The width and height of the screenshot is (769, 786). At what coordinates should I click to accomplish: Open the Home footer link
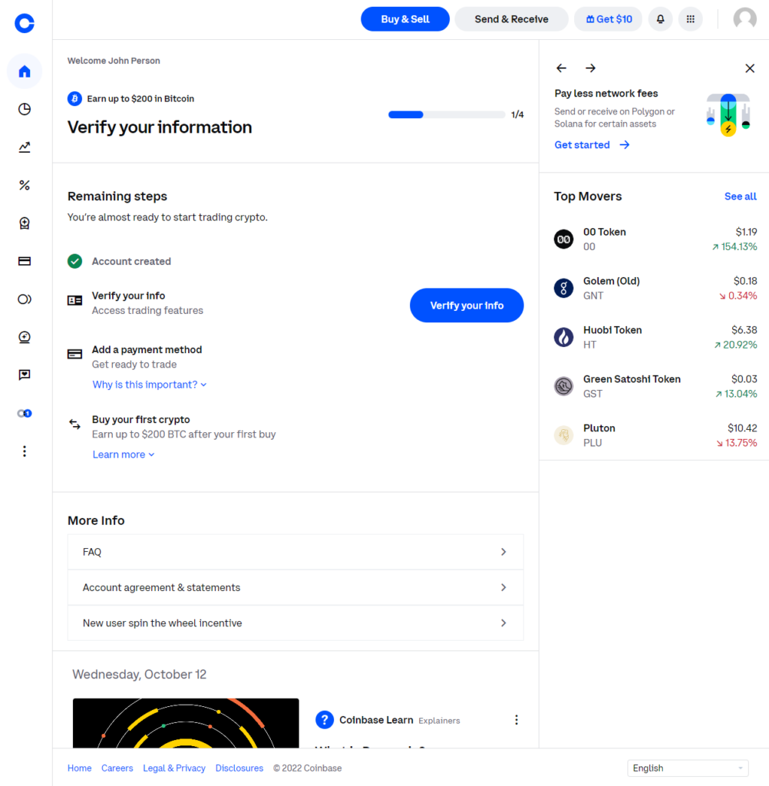[80, 768]
